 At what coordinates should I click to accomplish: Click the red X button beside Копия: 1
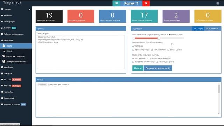click(146, 3)
